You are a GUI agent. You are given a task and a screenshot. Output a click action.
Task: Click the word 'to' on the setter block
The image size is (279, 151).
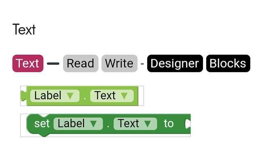[x=169, y=123]
